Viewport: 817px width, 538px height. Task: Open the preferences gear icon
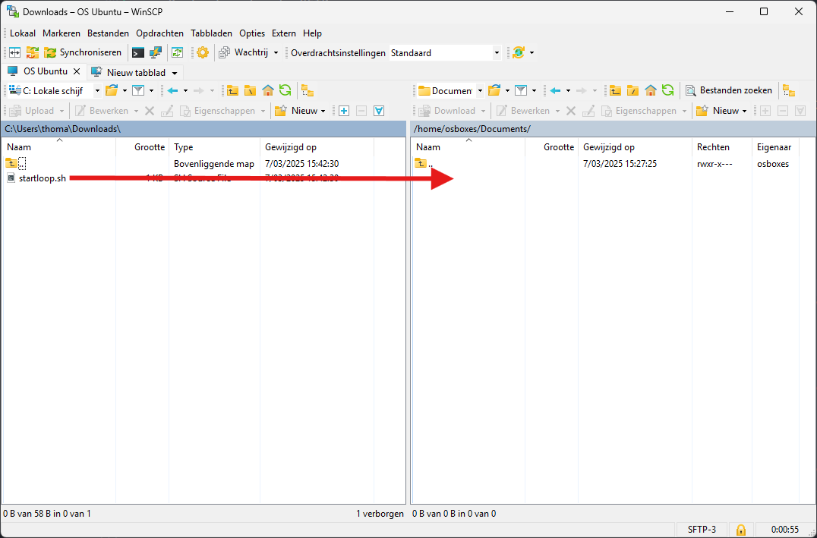[202, 52]
